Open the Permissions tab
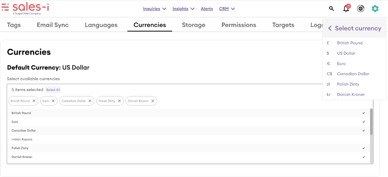Image resolution: width=388 pixels, height=177 pixels. pyautogui.click(x=239, y=25)
